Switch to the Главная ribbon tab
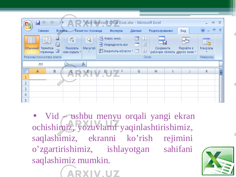Image resolution: width=236 pixels, height=177 pixels. pyautogui.click(x=43, y=31)
